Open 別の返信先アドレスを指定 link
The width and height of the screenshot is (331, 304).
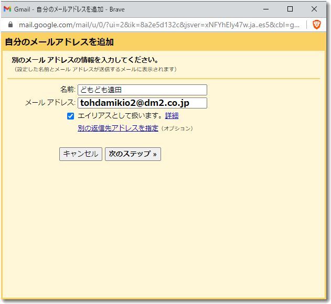[x=118, y=128]
